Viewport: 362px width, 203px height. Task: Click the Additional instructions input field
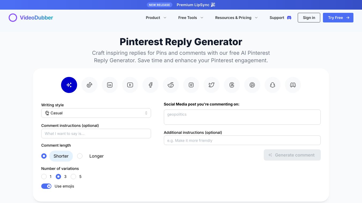click(x=242, y=140)
